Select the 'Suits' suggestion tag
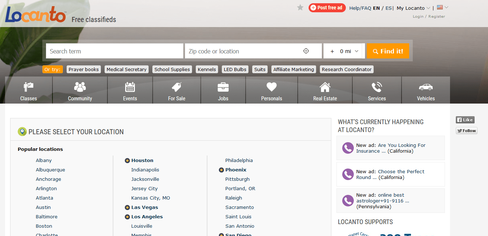The height and width of the screenshot is (236, 488). tap(260, 69)
